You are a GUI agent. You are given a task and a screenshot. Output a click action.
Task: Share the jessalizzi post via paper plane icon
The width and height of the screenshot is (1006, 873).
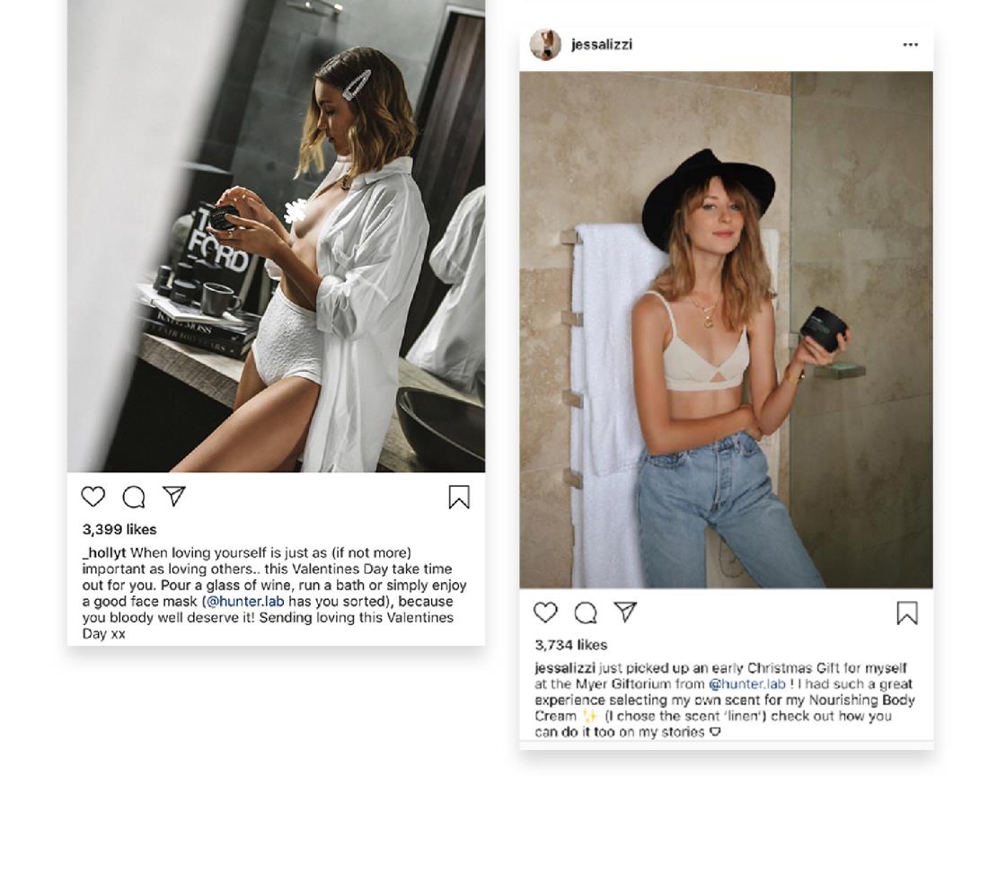coord(625,612)
